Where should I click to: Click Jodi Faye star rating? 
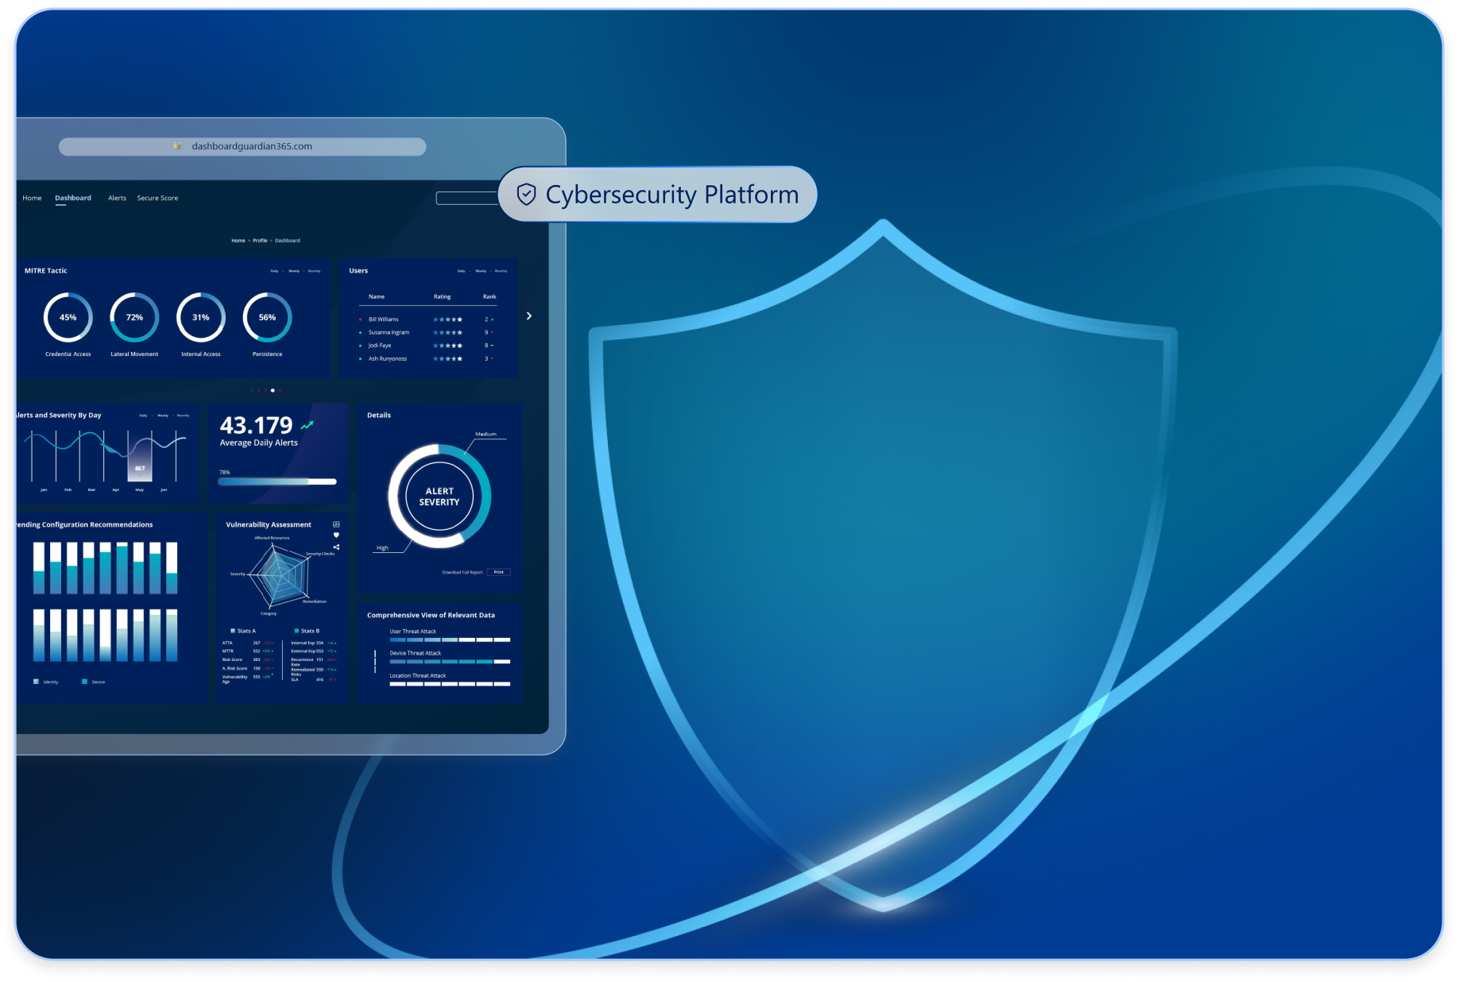(447, 346)
